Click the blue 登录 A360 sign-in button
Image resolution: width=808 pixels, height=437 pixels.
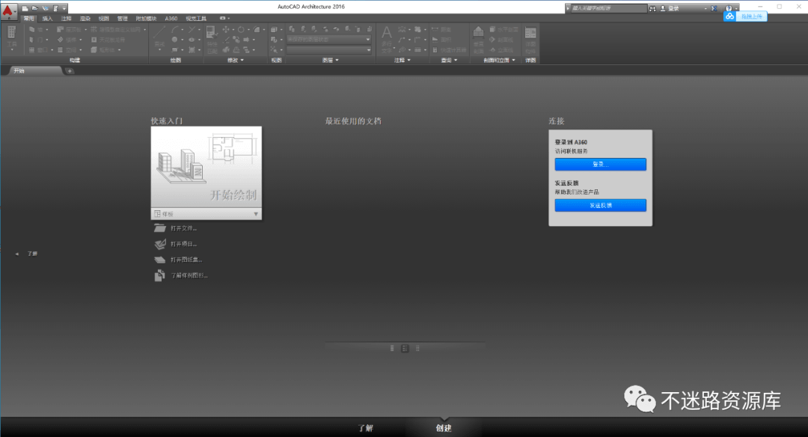pos(600,165)
